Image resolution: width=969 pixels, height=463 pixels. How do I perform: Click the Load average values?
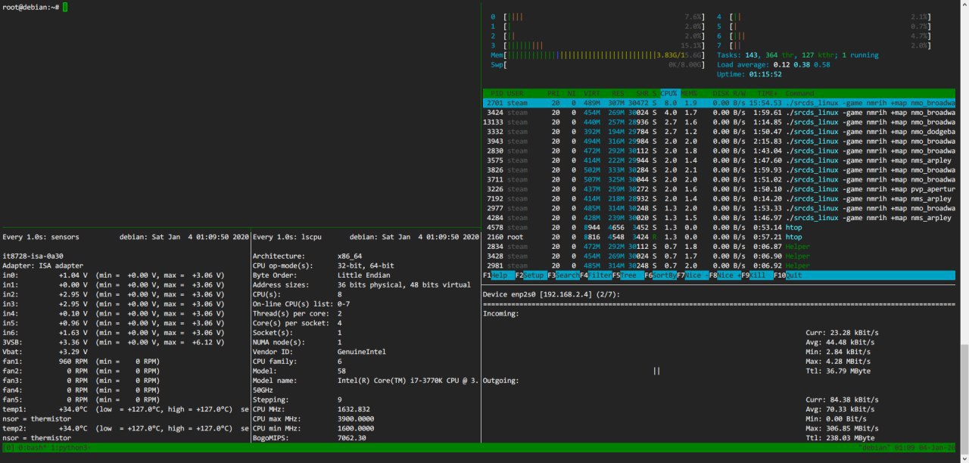pos(801,65)
